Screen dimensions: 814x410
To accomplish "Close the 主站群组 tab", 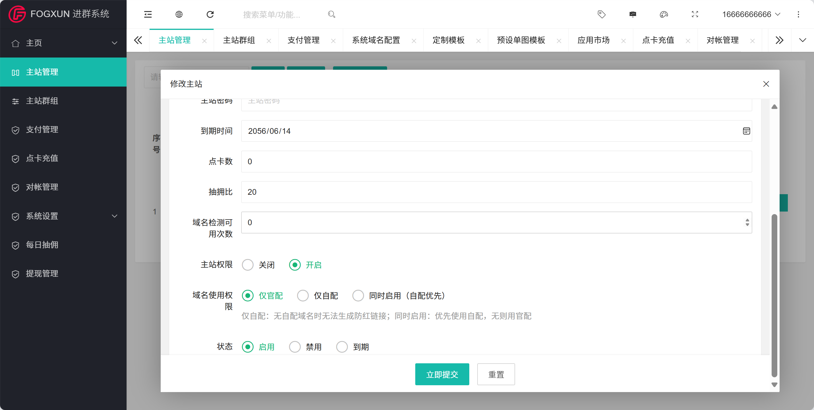I will 269,41.
